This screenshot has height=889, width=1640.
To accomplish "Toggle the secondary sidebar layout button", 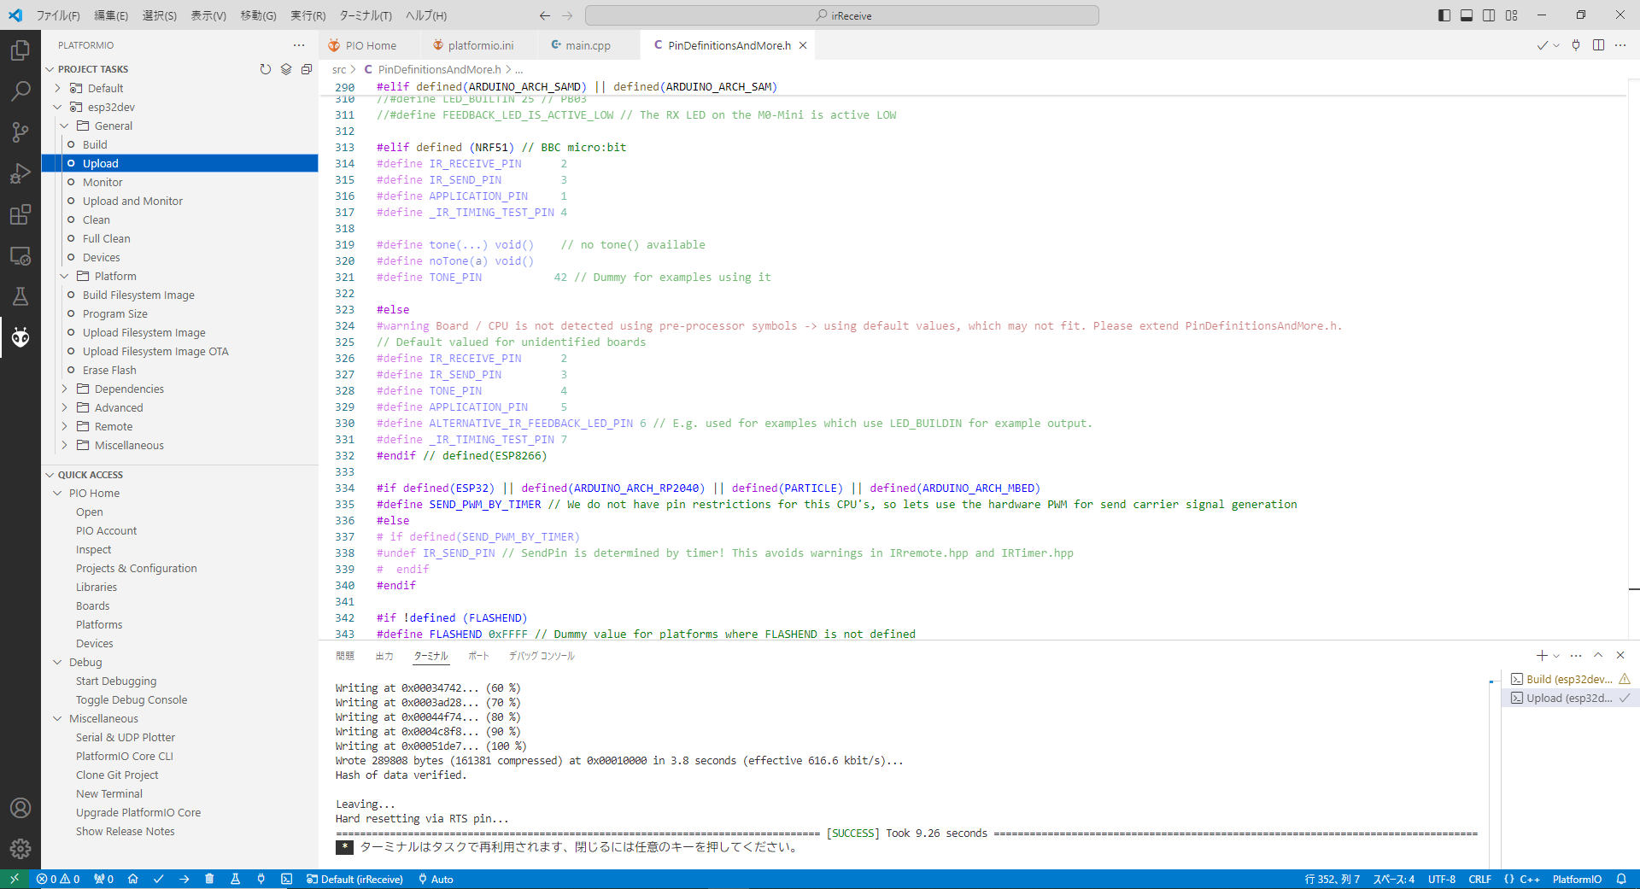I will (1489, 15).
